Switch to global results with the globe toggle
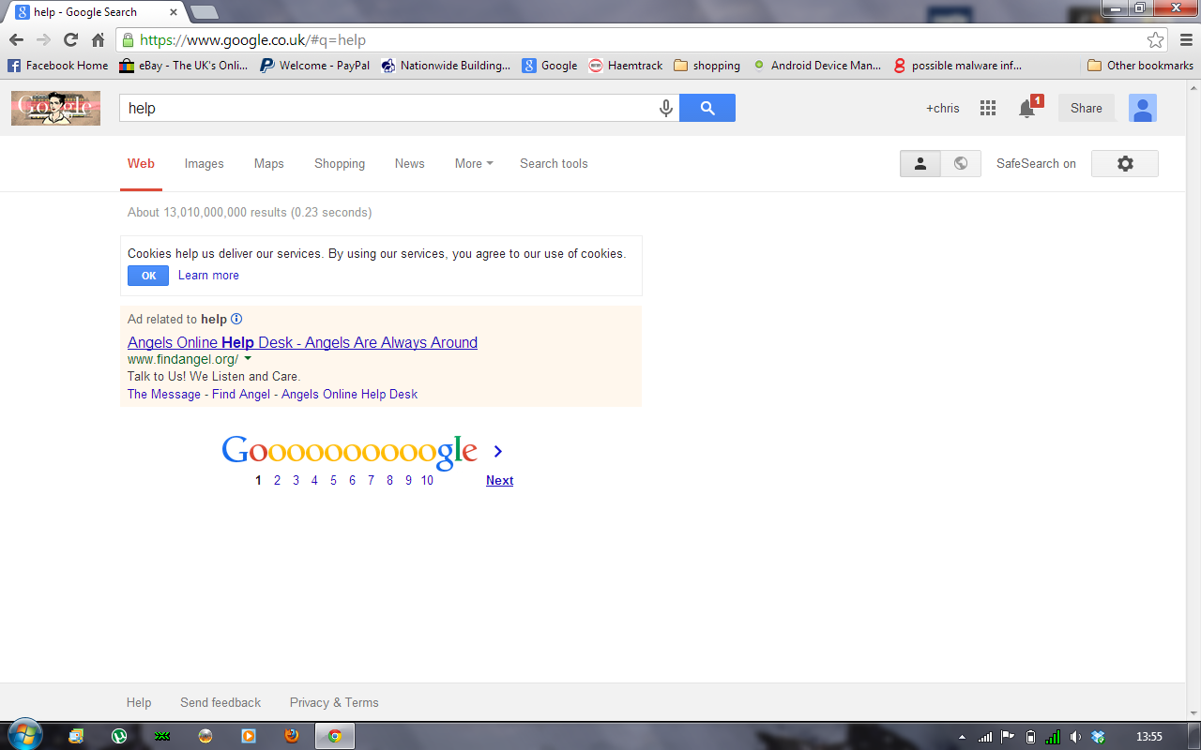1201x750 pixels. (961, 163)
